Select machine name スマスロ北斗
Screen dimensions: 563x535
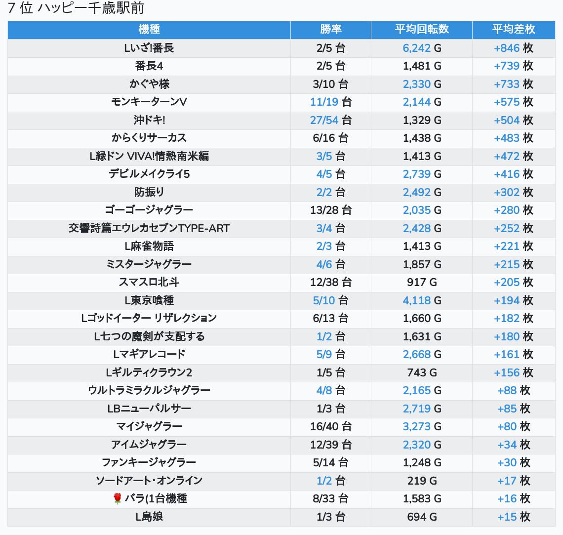149,282
